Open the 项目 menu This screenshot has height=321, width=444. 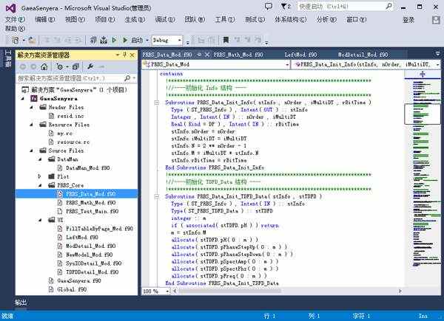tap(105, 19)
